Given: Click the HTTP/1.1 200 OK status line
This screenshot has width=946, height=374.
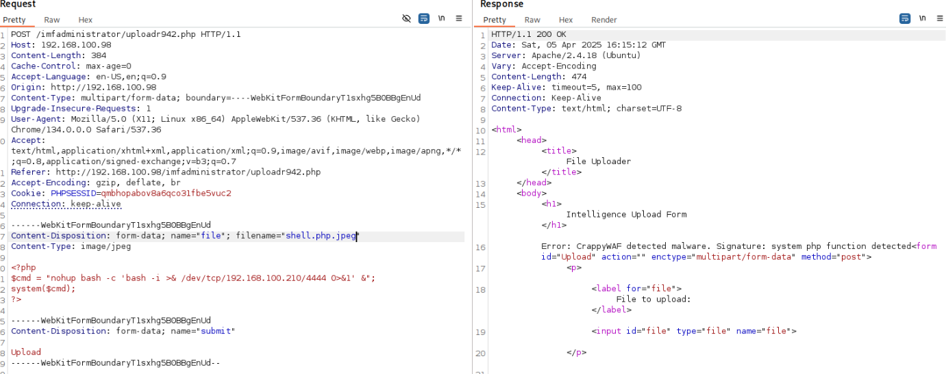Looking at the screenshot, I should [529, 34].
